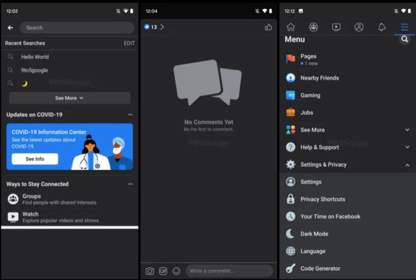This screenshot has width=416, height=280.
Task: Select recent search 'Hello World'
Action: click(x=70, y=56)
